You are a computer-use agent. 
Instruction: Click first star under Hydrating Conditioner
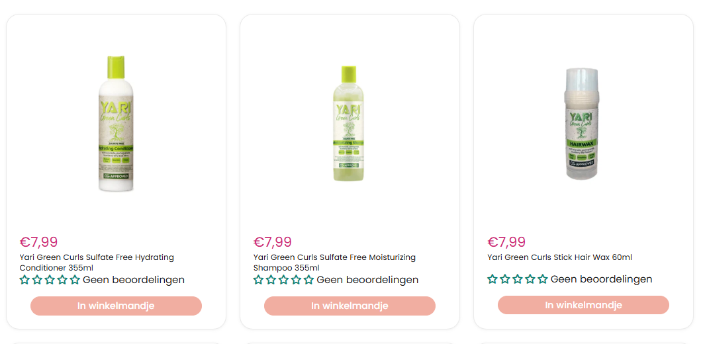coord(24,280)
